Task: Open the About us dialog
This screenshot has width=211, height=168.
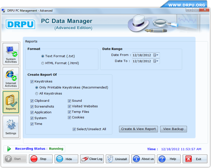Action: [x=143, y=159]
